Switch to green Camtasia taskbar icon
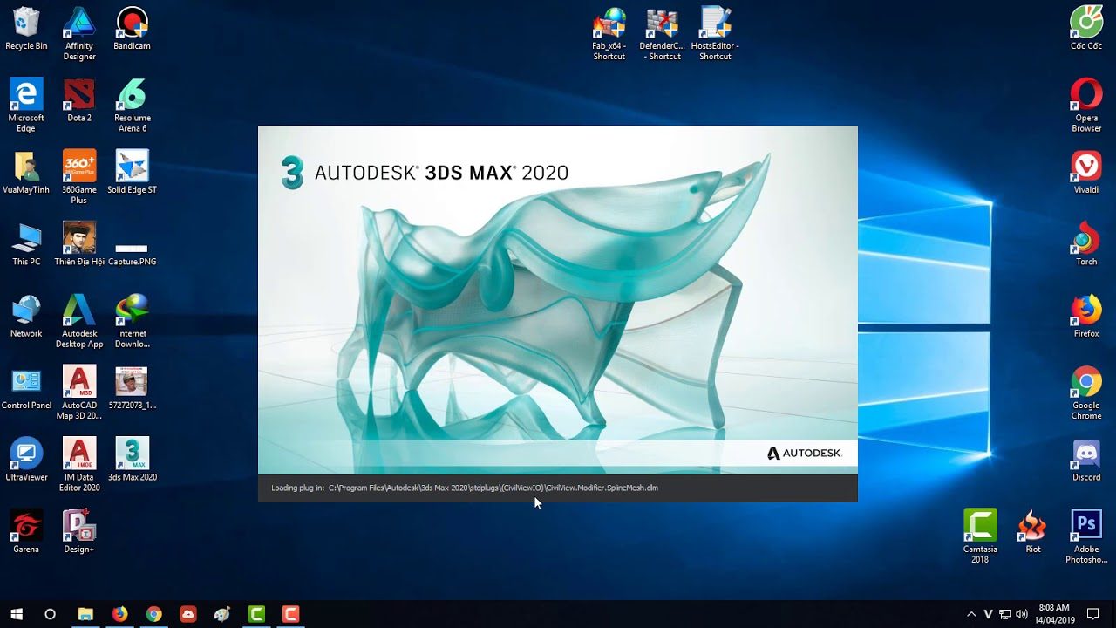 pos(256,614)
